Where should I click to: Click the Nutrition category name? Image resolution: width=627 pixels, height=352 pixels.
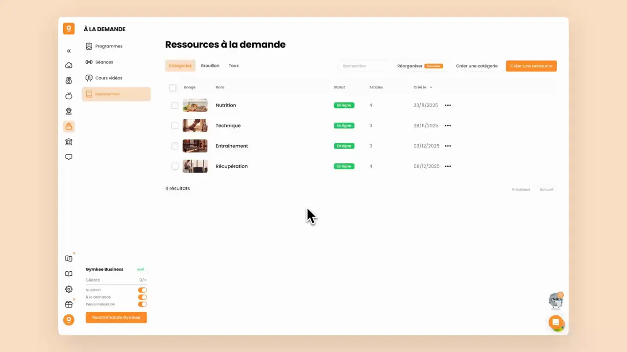(x=226, y=105)
